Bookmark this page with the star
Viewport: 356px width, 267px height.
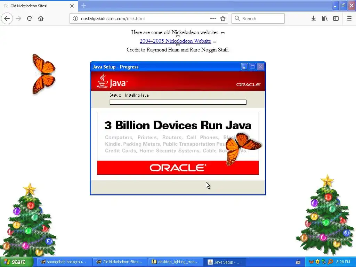pyautogui.click(x=223, y=18)
